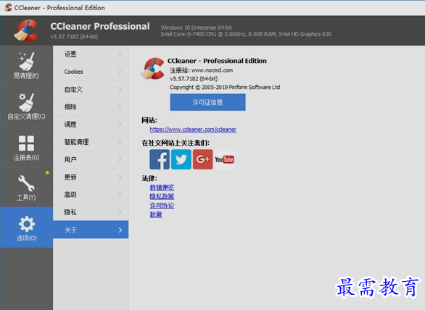425x310 pixels.
Task: Open the 高级 (Advanced) options page
Action: (x=91, y=194)
